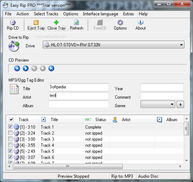Open the Interface language menu

(x=101, y=14)
